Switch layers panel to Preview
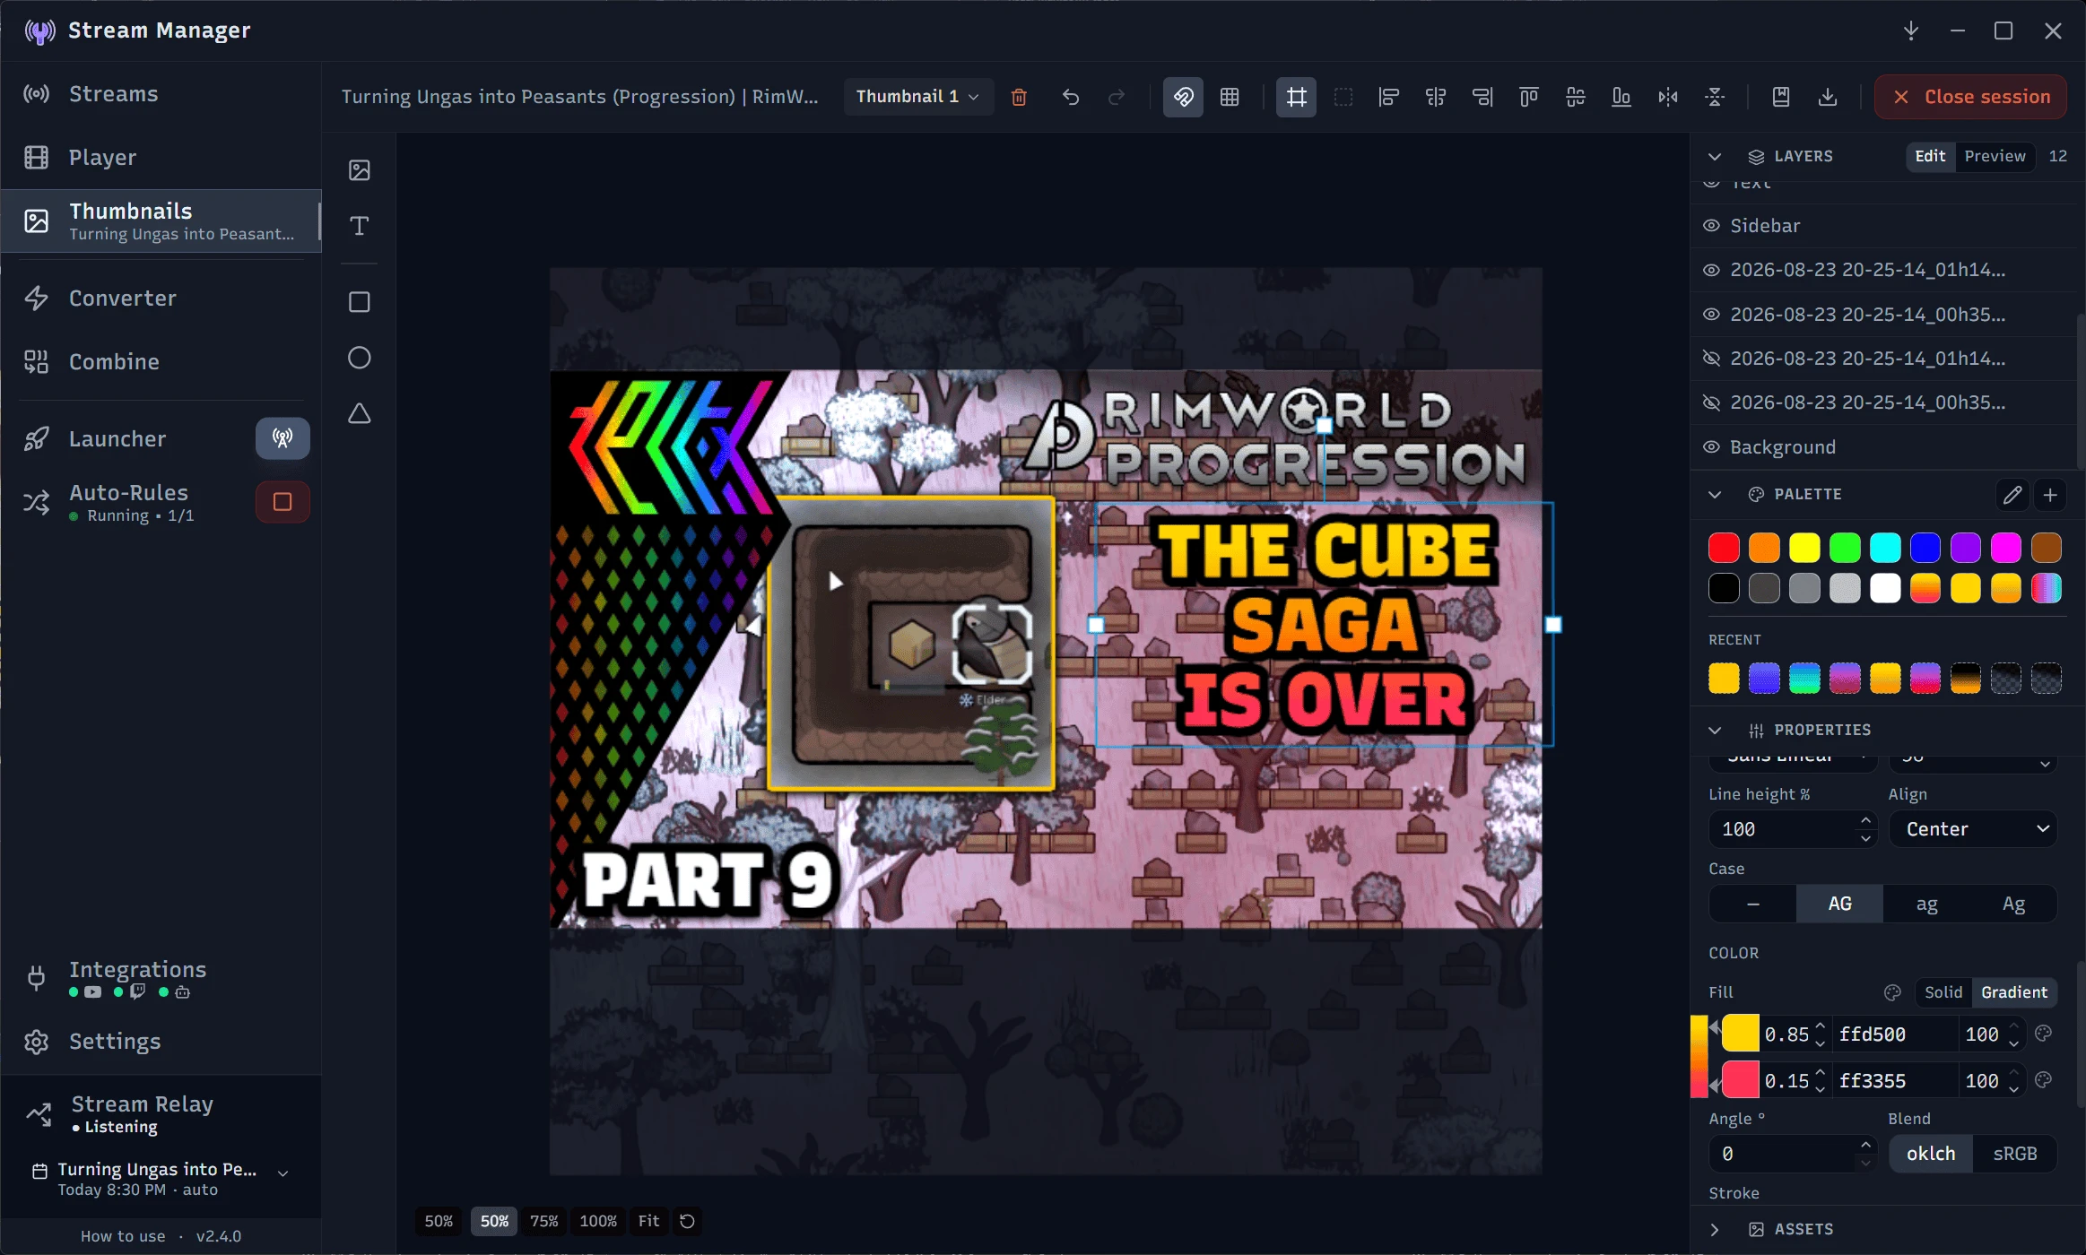Image resolution: width=2086 pixels, height=1255 pixels. [x=1995, y=156]
